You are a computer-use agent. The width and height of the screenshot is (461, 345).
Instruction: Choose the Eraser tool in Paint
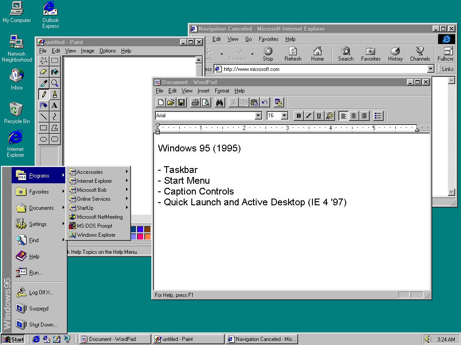[x=44, y=72]
